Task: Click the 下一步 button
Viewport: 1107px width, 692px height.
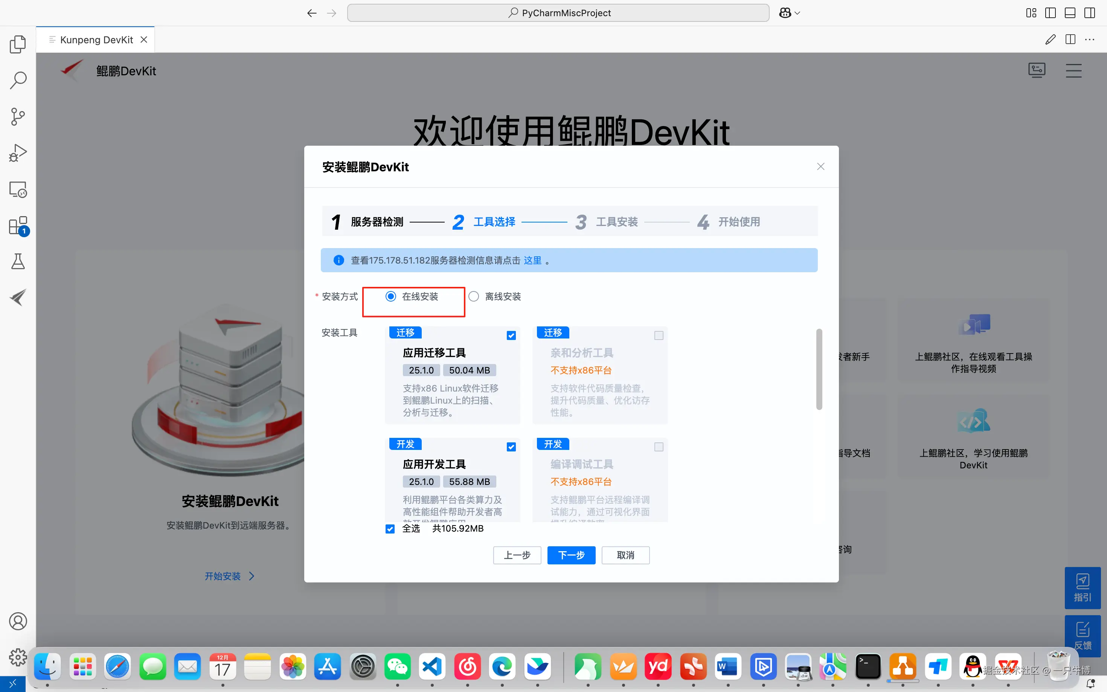Action: pos(571,555)
